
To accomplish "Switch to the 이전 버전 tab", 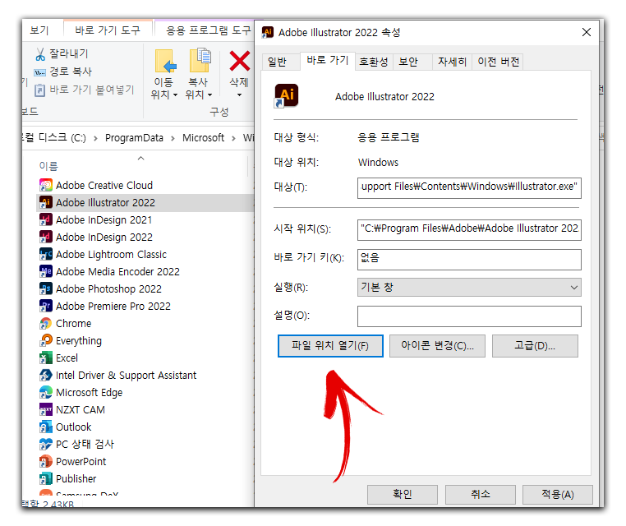I will pyautogui.click(x=498, y=62).
